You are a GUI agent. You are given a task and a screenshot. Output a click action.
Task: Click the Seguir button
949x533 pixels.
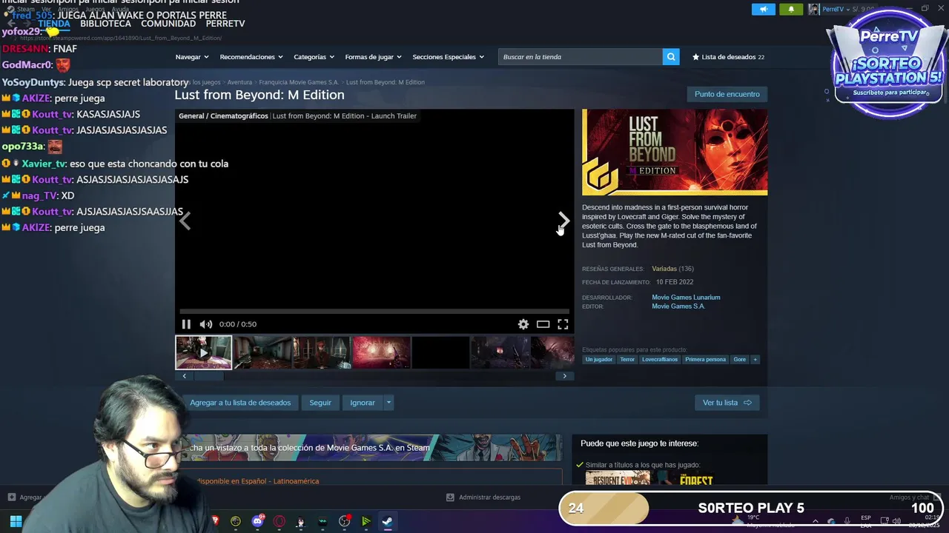click(x=320, y=403)
